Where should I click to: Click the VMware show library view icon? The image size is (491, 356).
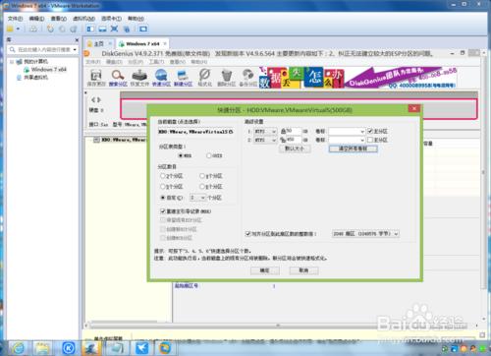coord(90,29)
